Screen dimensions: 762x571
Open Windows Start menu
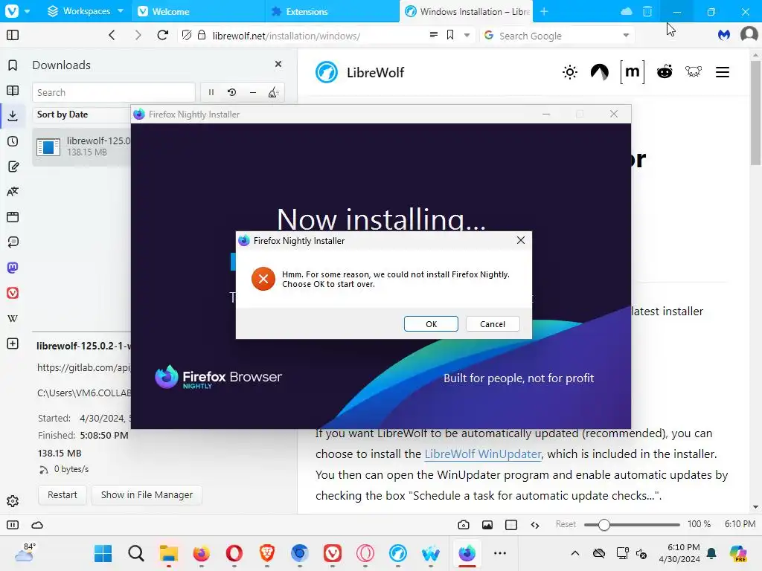tap(103, 553)
